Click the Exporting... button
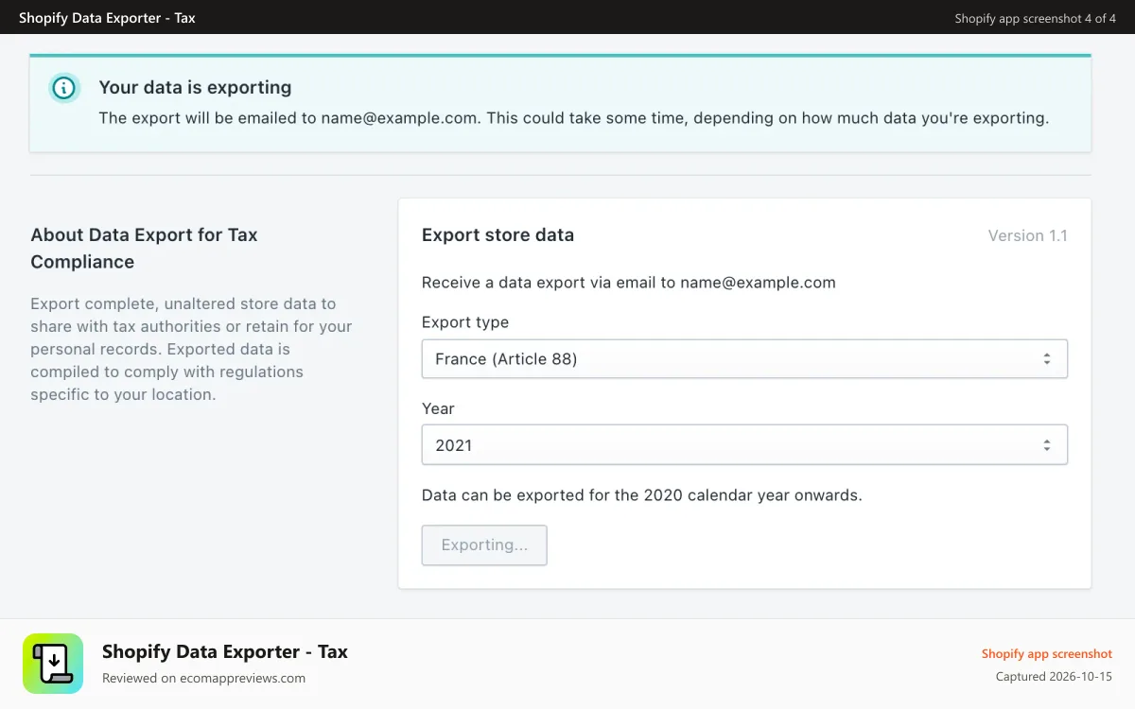The image size is (1135, 709). click(484, 545)
